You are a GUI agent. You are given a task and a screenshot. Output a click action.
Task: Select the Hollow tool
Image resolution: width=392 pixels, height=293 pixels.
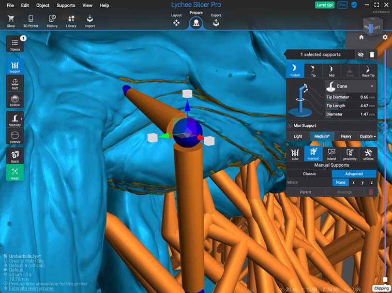click(x=15, y=100)
